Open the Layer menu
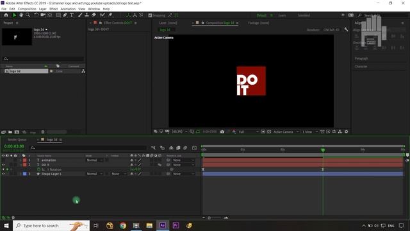410x231 pixels. pyautogui.click(x=43, y=9)
